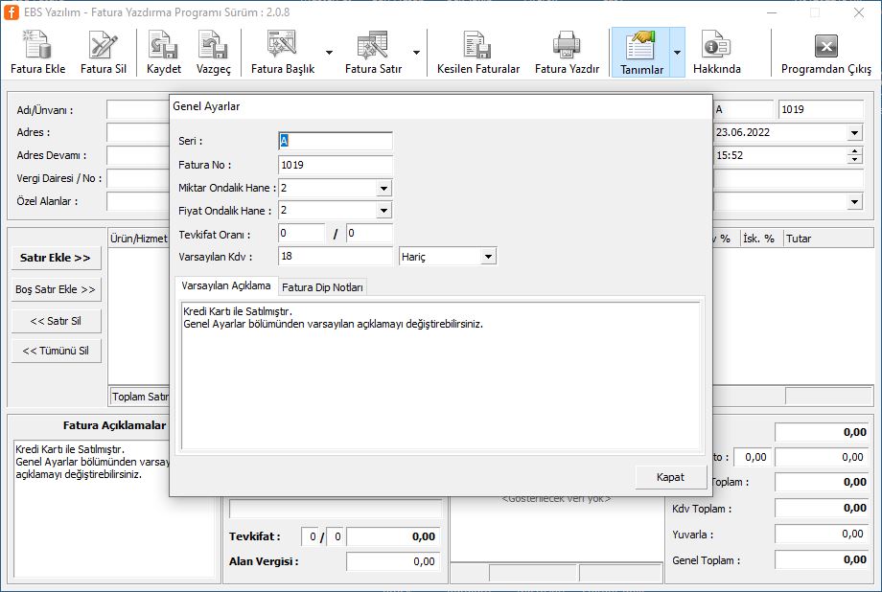Switch to the Varsayılan Açıklama tab
Image resolution: width=882 pixels, height=592 pixels.
226,285
